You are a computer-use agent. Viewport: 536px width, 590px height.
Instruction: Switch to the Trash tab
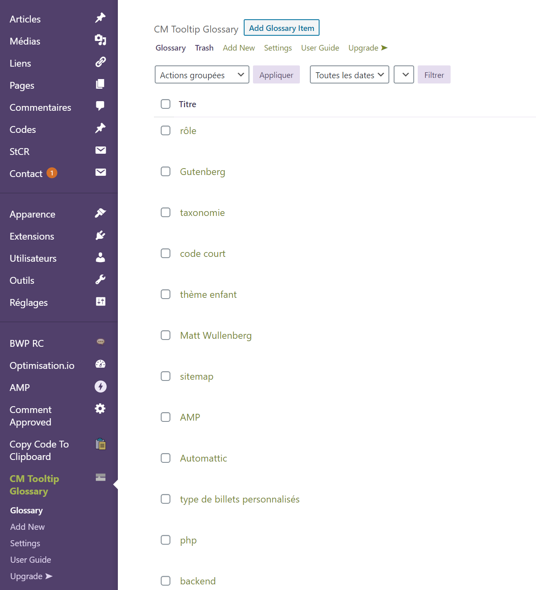point(204,48)
